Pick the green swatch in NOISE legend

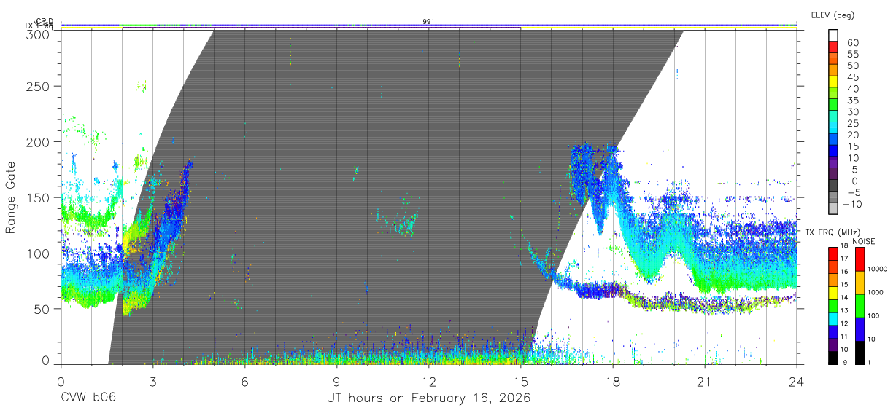pos(860,304)
